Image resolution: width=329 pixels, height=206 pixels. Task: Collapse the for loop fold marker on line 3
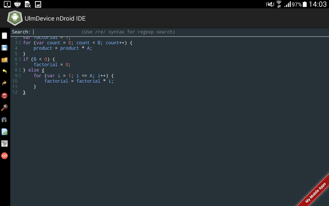(20, 43)
